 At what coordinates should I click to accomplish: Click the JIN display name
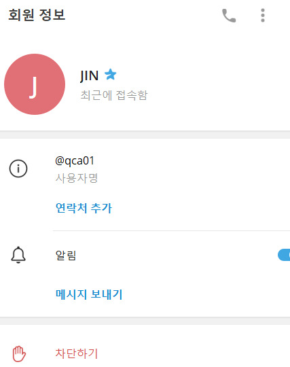(x=89, y=76)
